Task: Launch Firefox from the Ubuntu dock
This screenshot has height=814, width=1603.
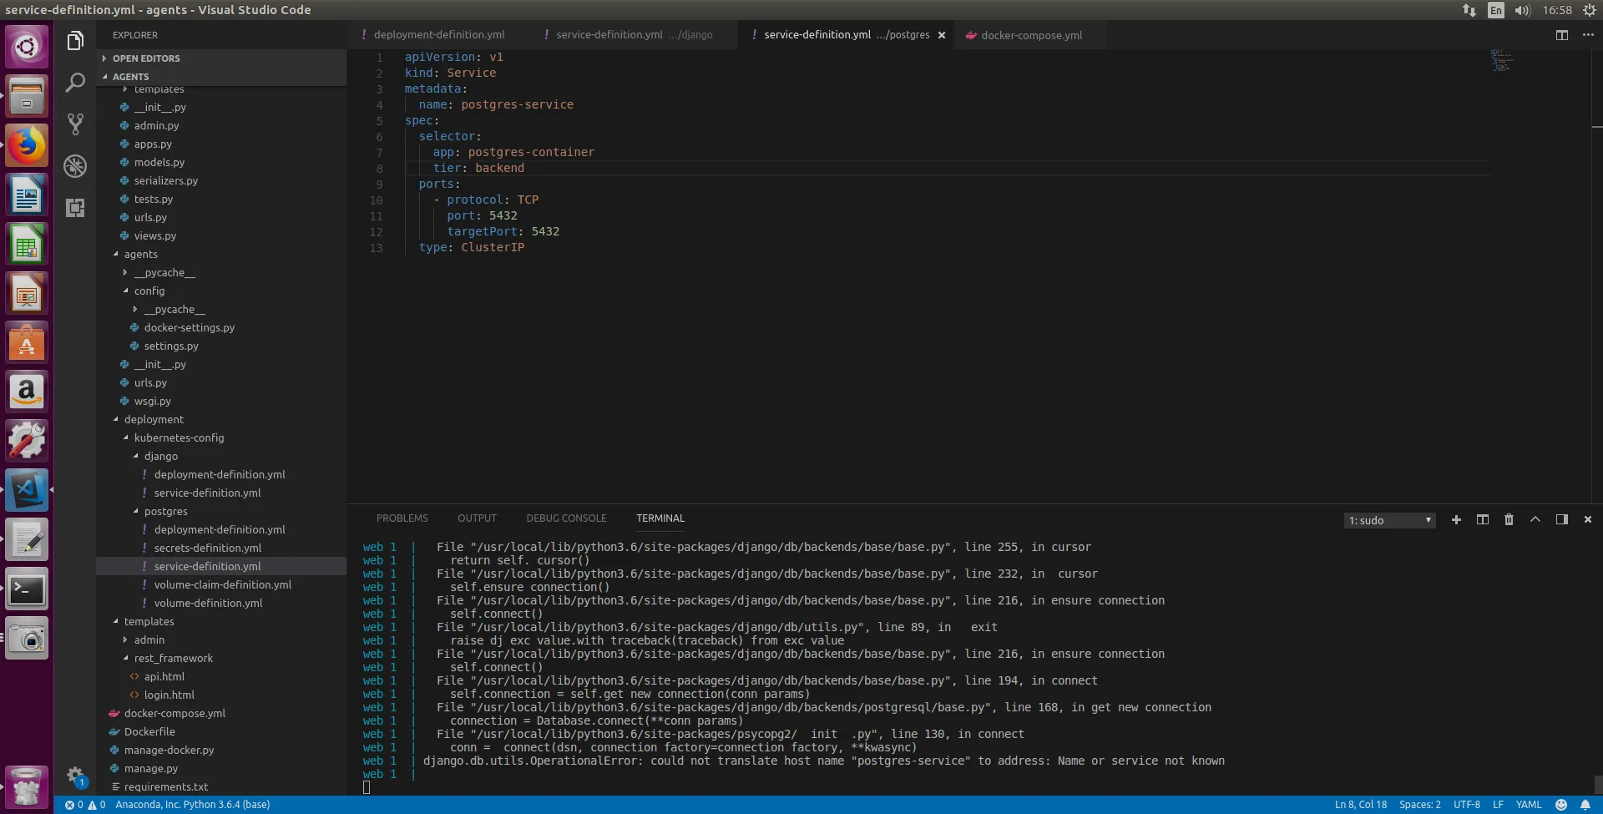Action: click(27, 145)
